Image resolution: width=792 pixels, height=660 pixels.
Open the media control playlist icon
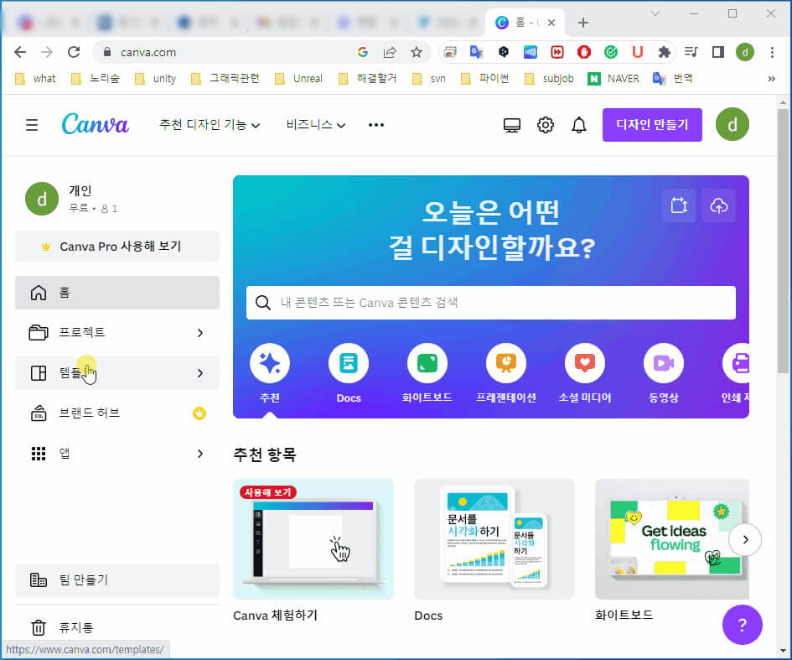[691, 51]
